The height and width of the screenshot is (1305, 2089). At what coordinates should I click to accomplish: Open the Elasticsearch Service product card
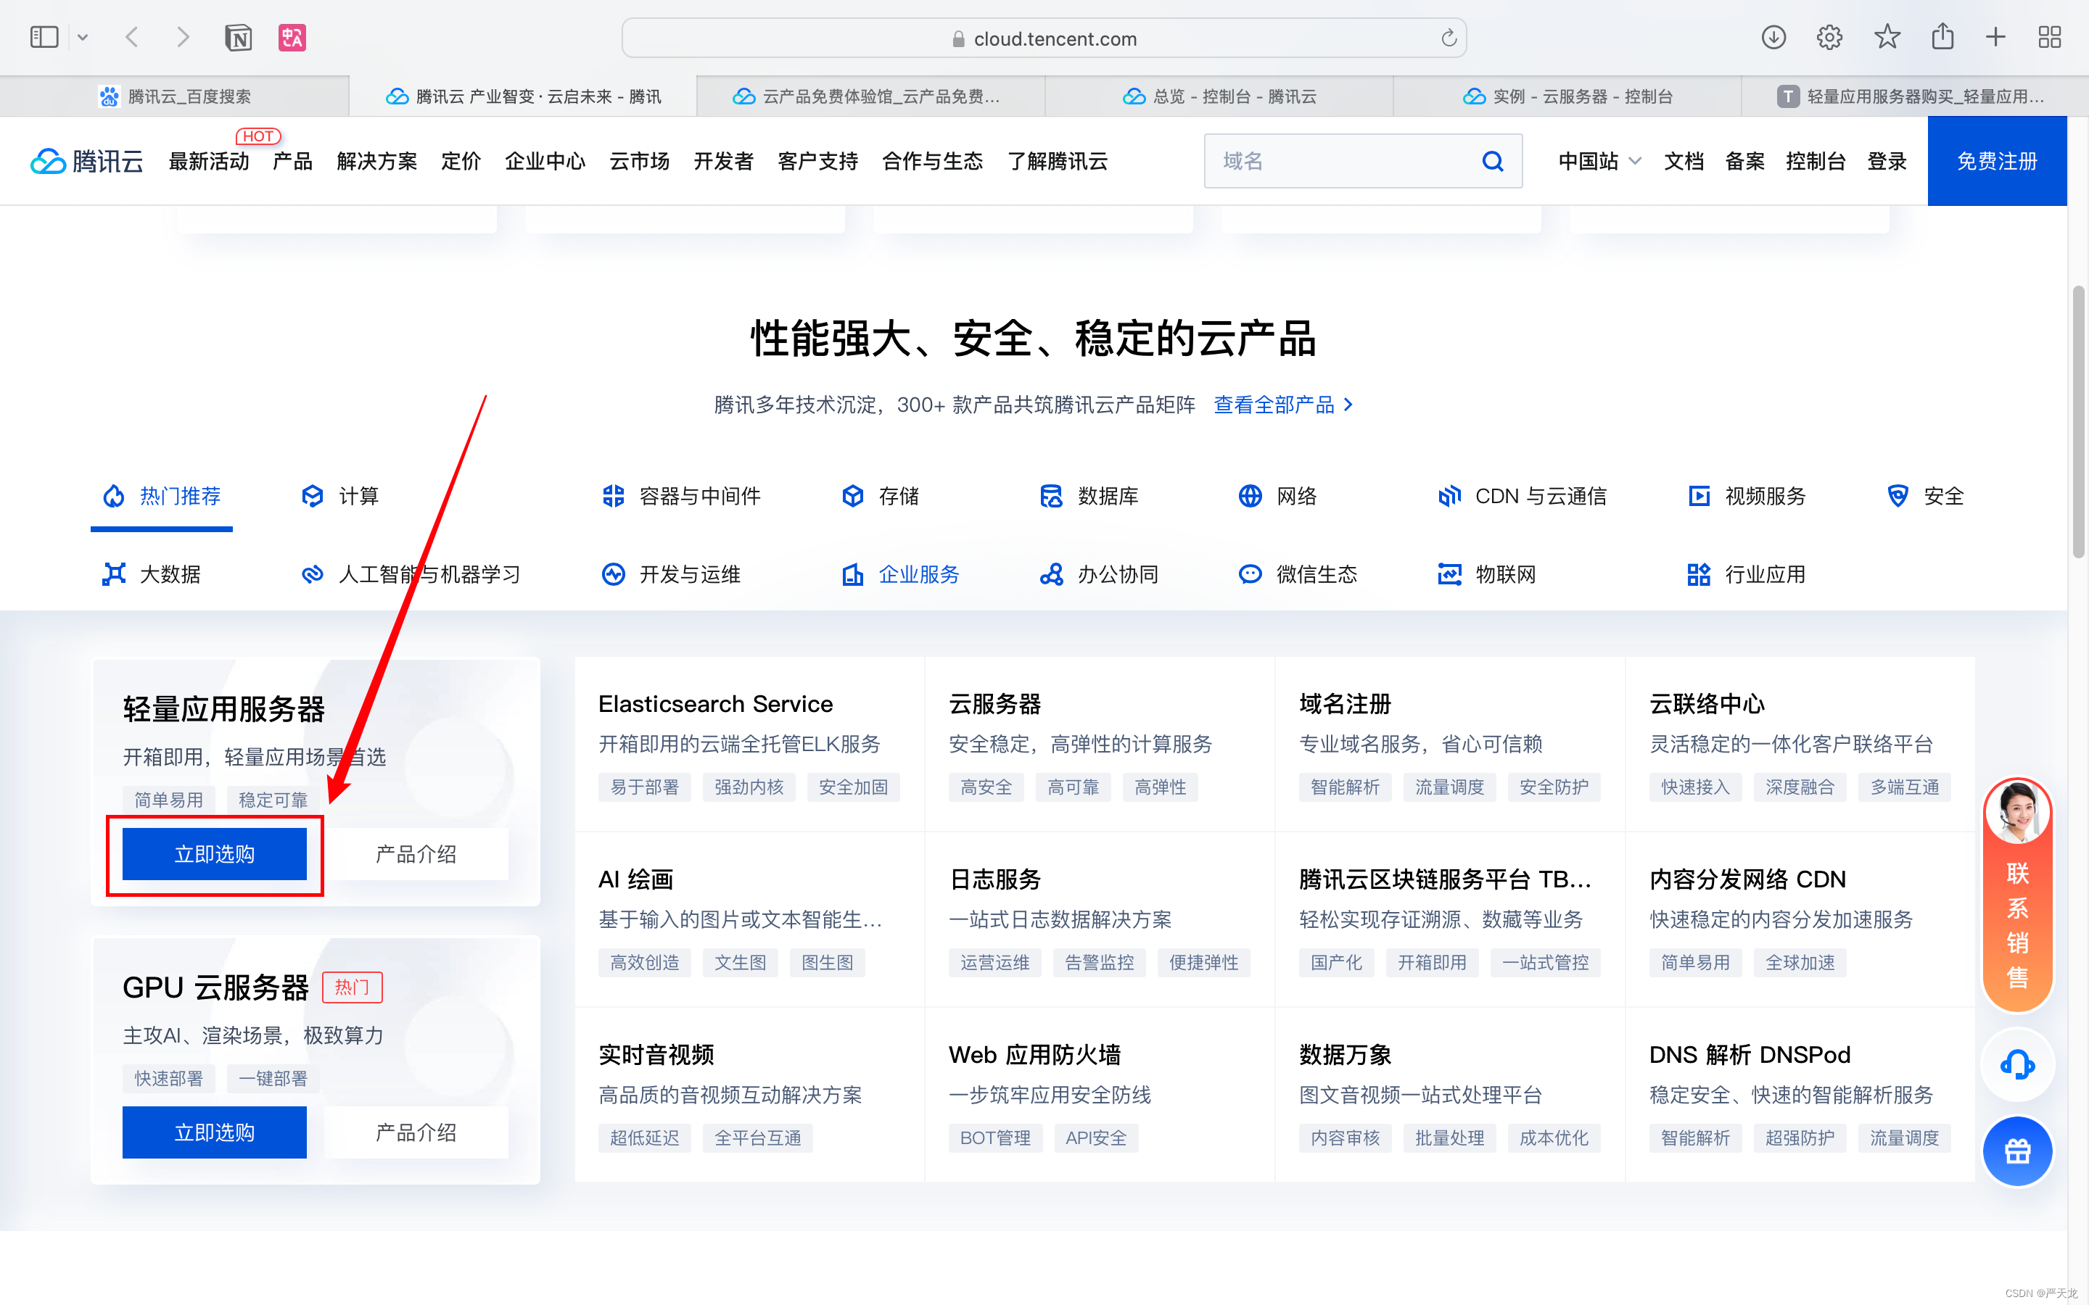(x=749, y=744)
